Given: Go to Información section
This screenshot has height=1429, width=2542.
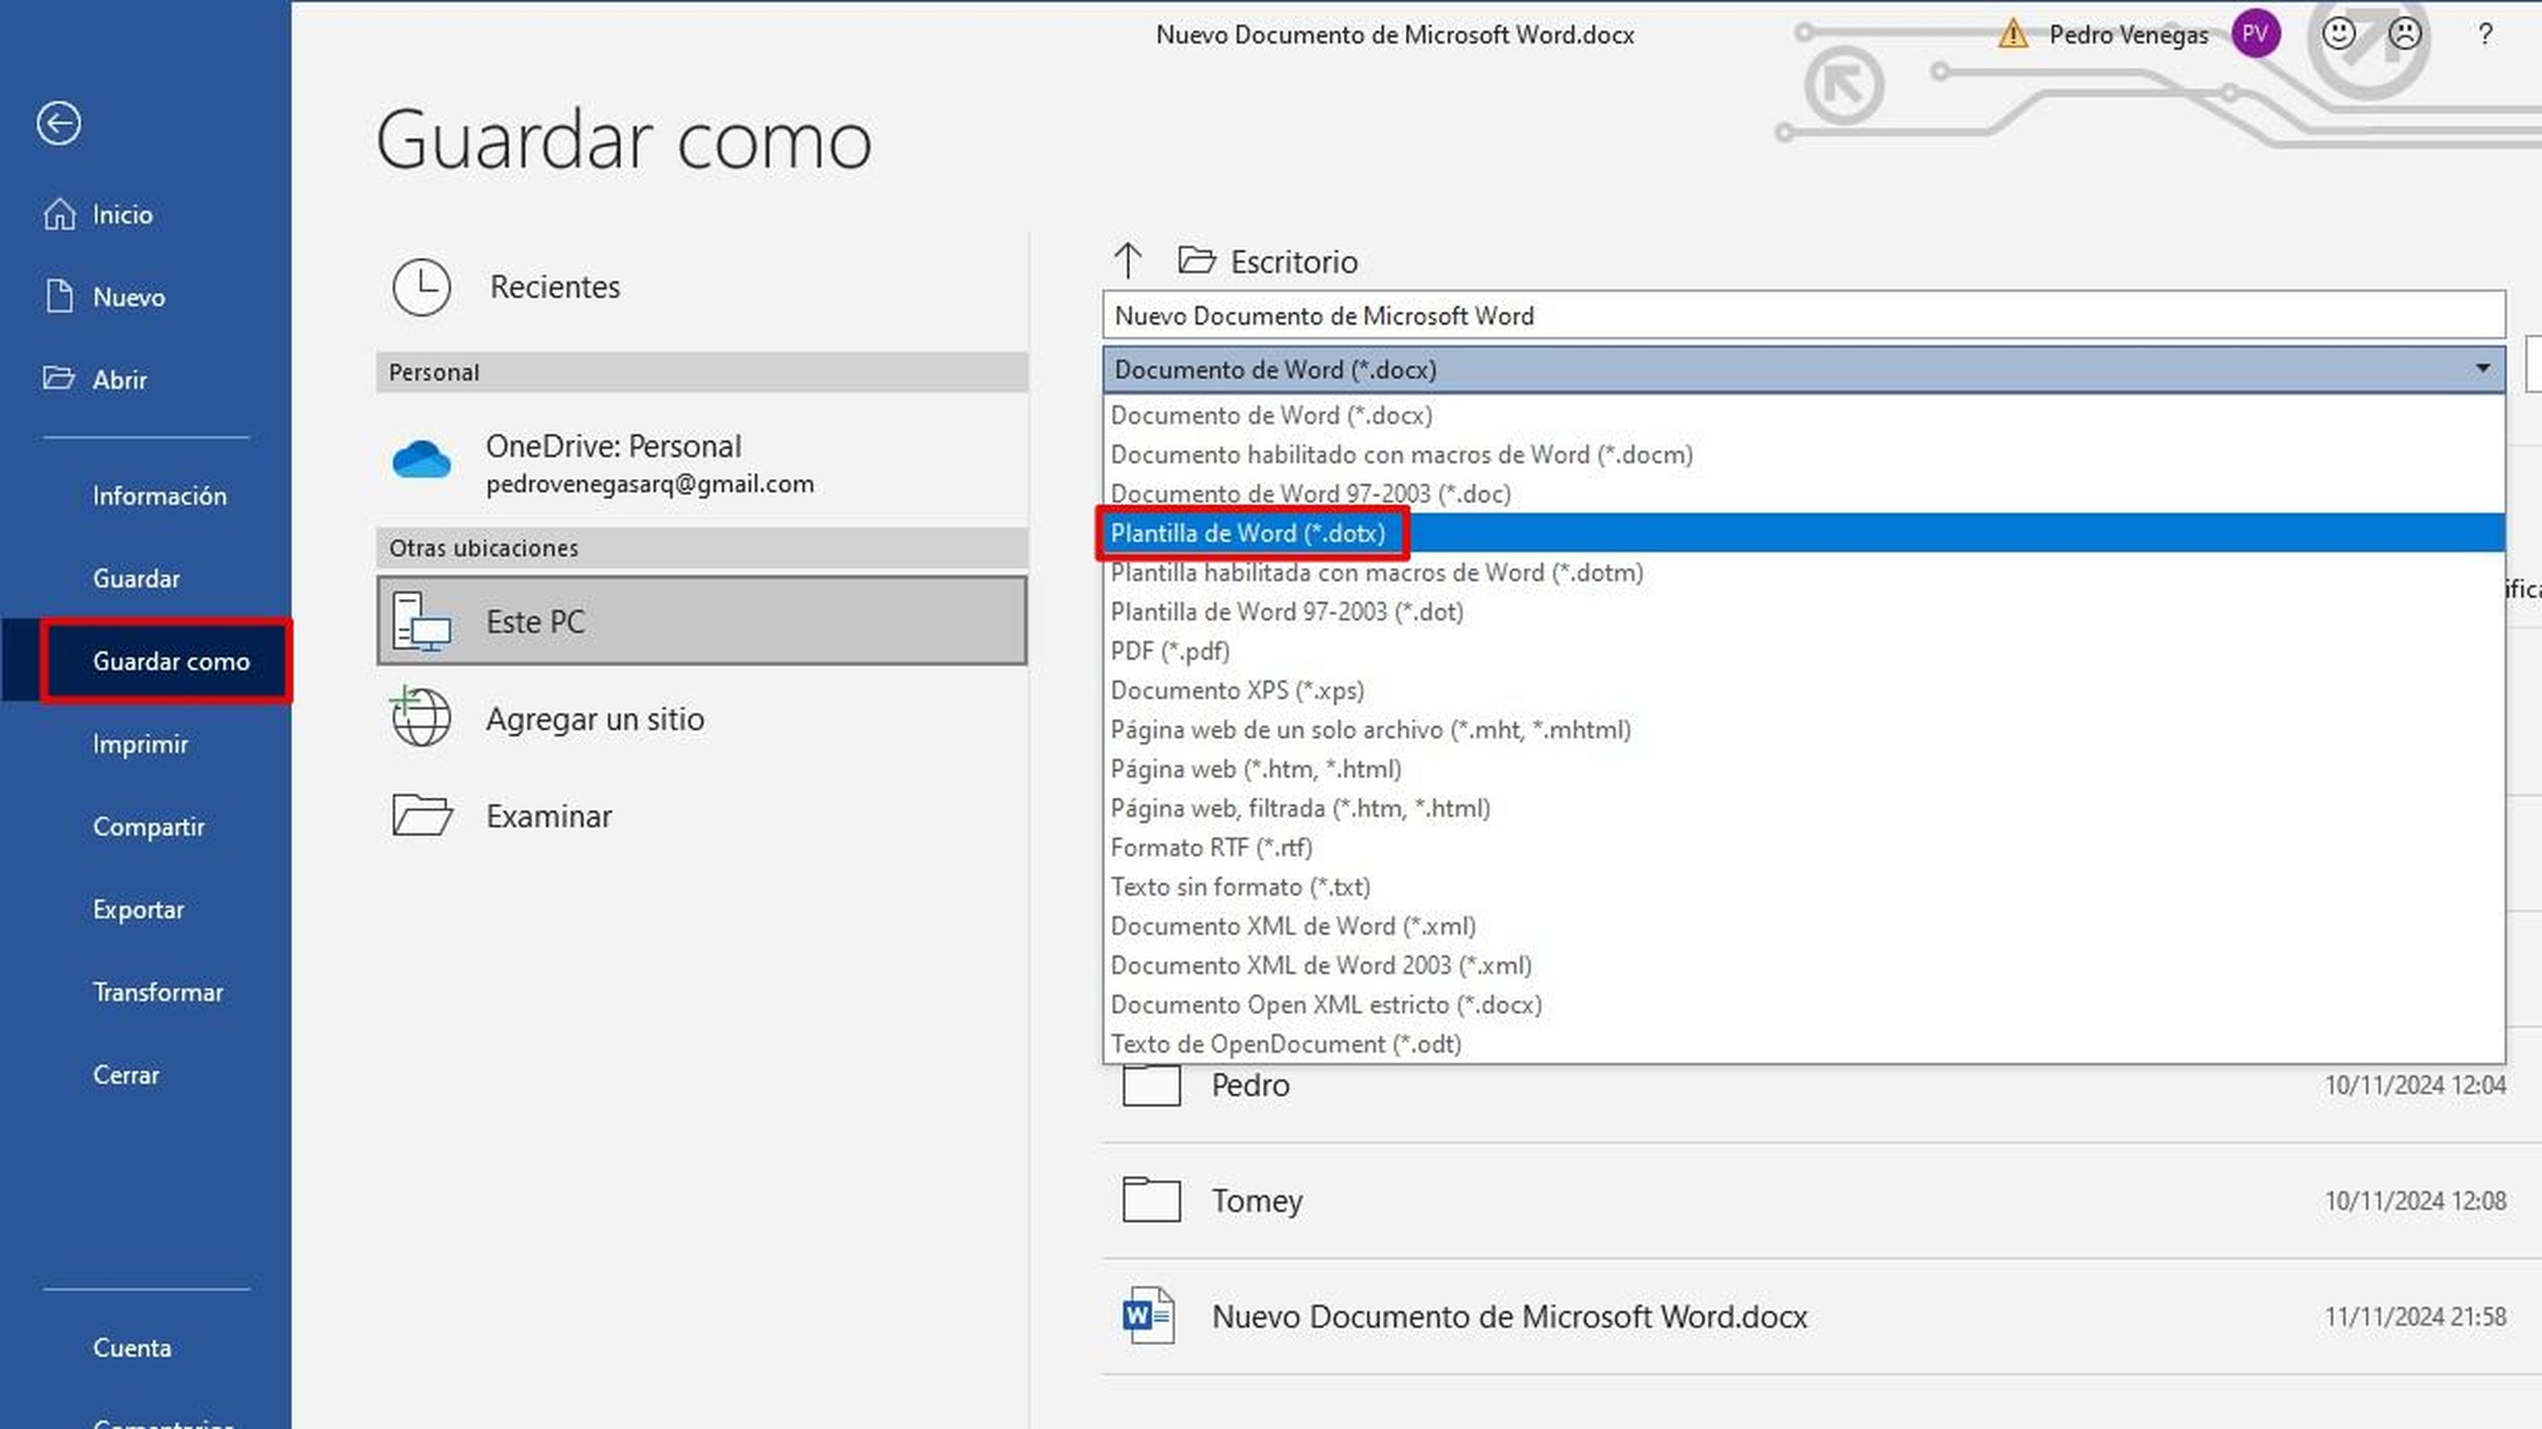Looking at the screenshot, I should 160,495.
